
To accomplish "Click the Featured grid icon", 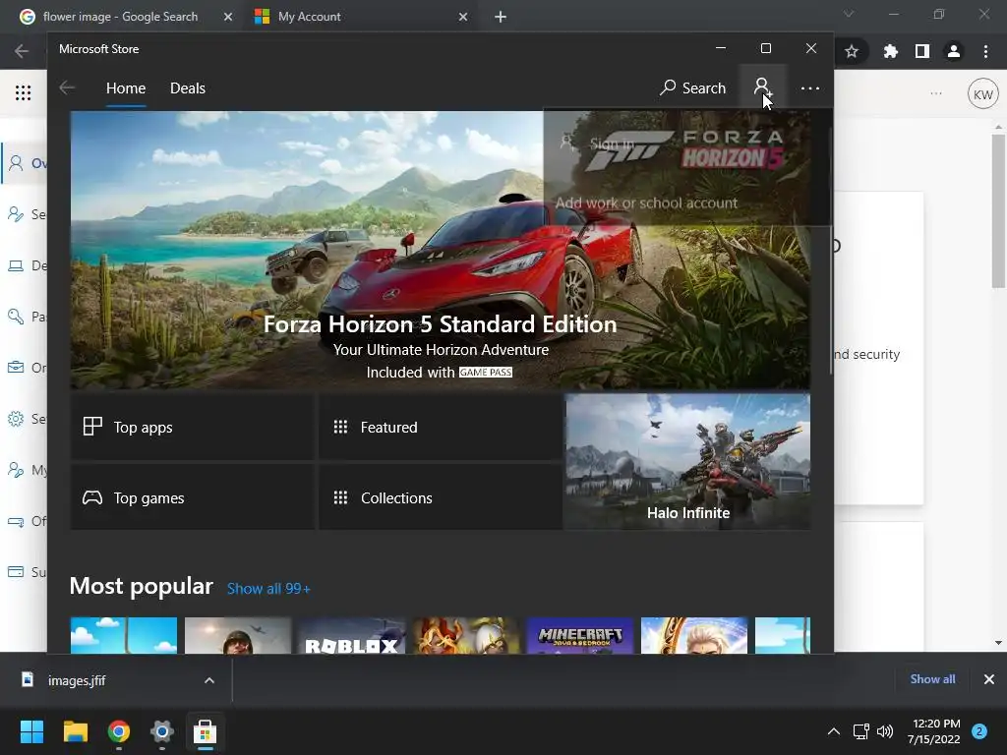I will coord(340,427).
